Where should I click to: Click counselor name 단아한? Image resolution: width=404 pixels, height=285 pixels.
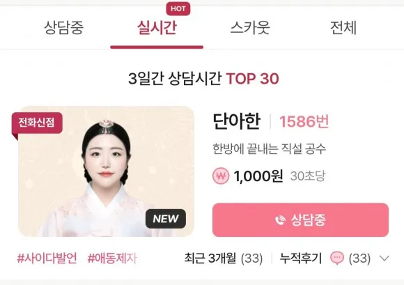pyautogui.click(x=237, y=121)
